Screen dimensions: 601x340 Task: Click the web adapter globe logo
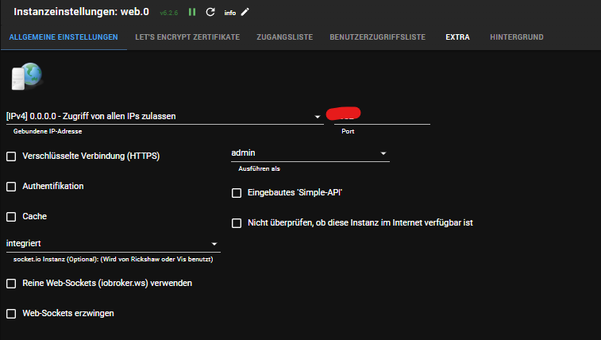(25, 77)
